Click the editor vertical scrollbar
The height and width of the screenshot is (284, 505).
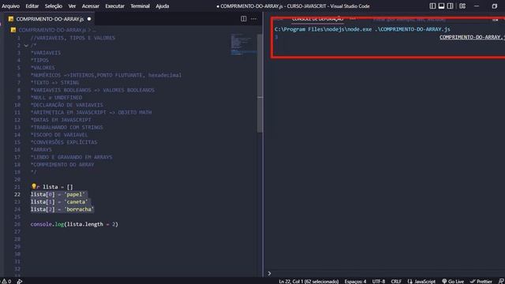(x=260, y=84)
